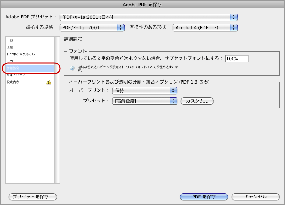This screenshot has width=285, height=205.
Task: Open the Adobe PDF プリセット dropdown
Action: click(x=149, y=17)
